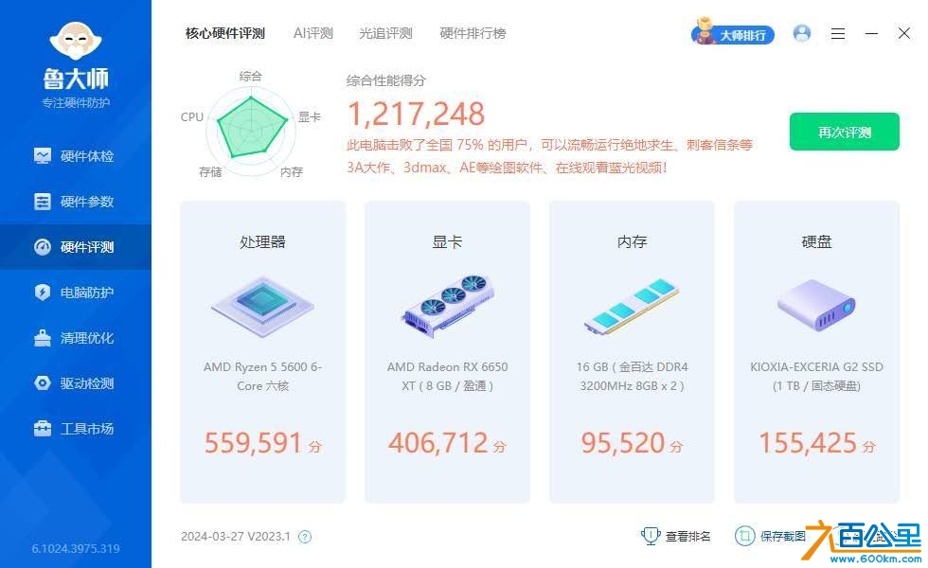Image resolution: width=928 pixels, height=568 pixels.
Task: Click version number 6.1024.3975.319
Action: click(x=76, y=548)
